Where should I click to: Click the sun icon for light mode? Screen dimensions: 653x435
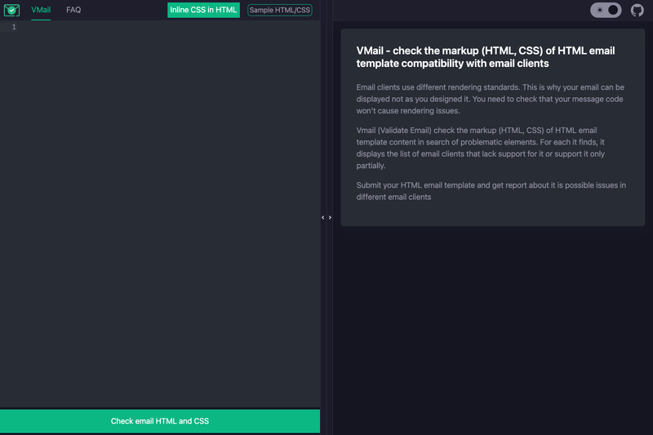point(600,10)
